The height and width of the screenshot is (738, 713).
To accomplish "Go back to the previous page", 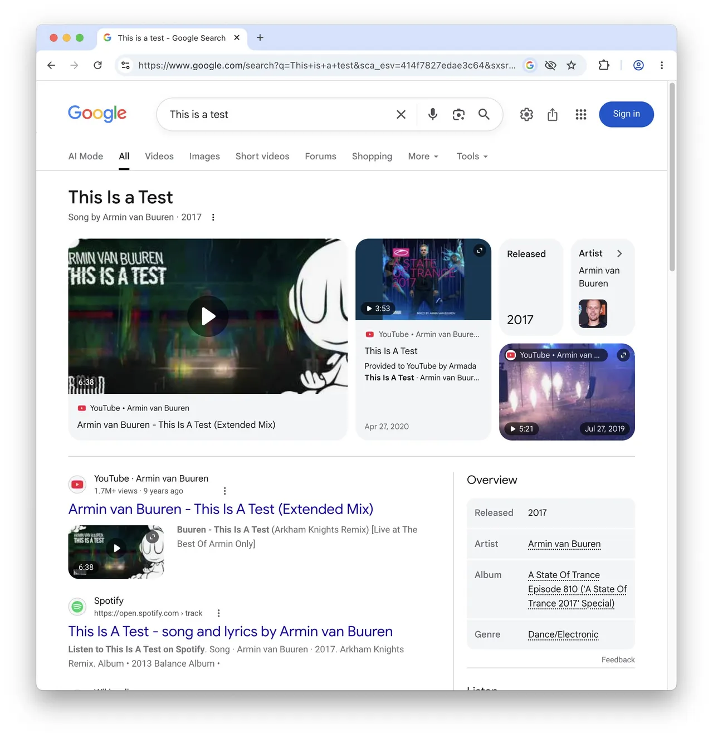I will (x=51, y=65).
